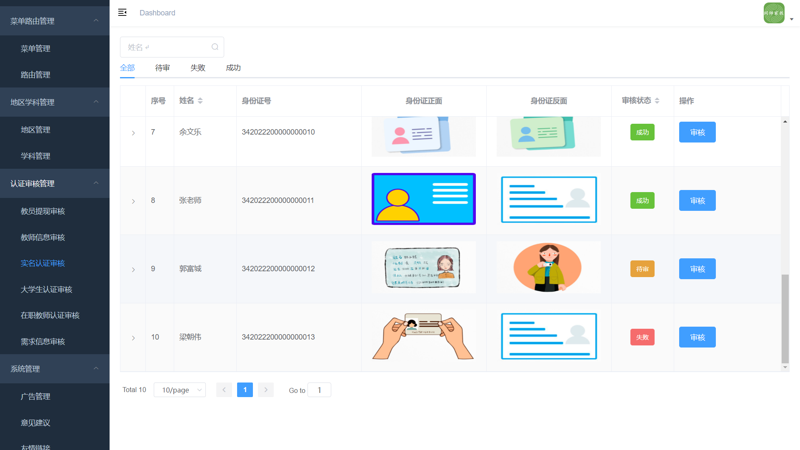Click 审核 button for 郭富城
Image resolution: width=800 pixels, height=450 pixels.
697,269
